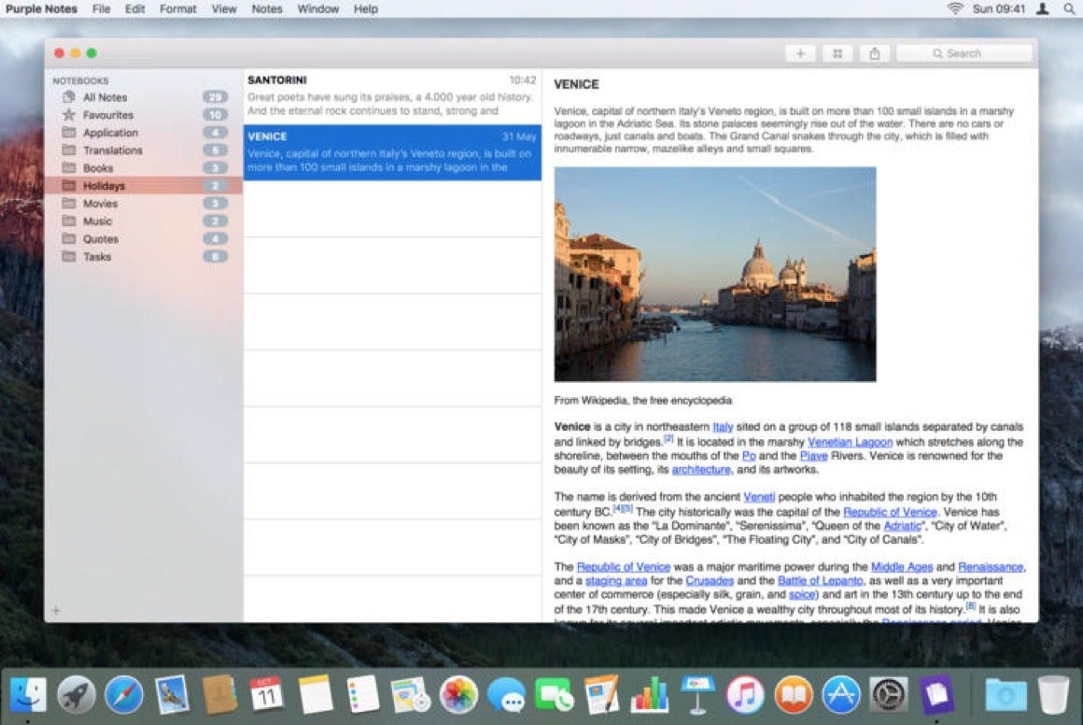Select the Translations notebook
1083x725 pixels.
pos(144,150)
